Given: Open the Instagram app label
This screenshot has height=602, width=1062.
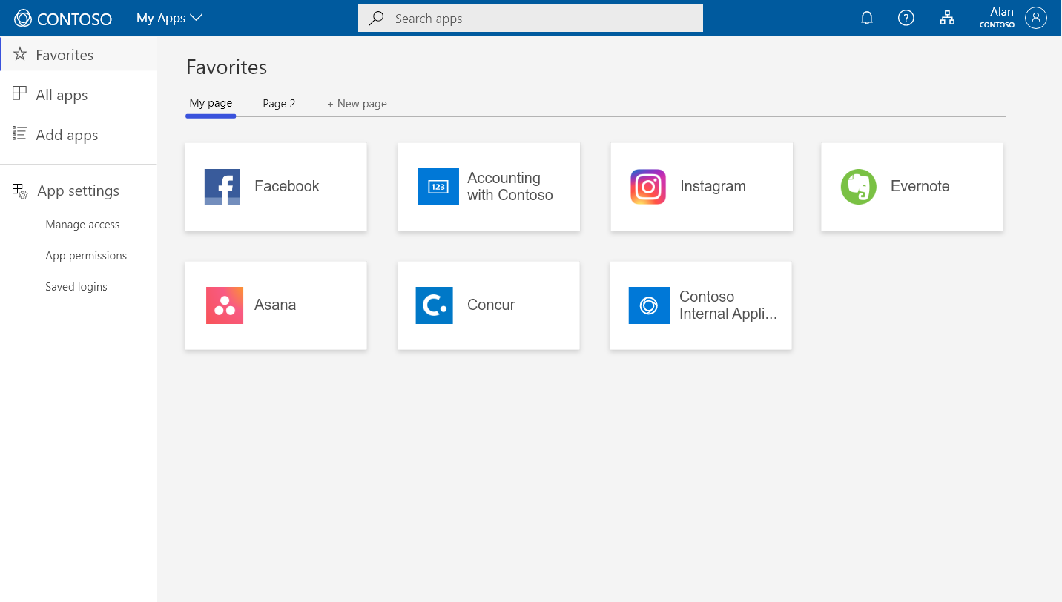Looking at the screenshot, I should 713,186.
